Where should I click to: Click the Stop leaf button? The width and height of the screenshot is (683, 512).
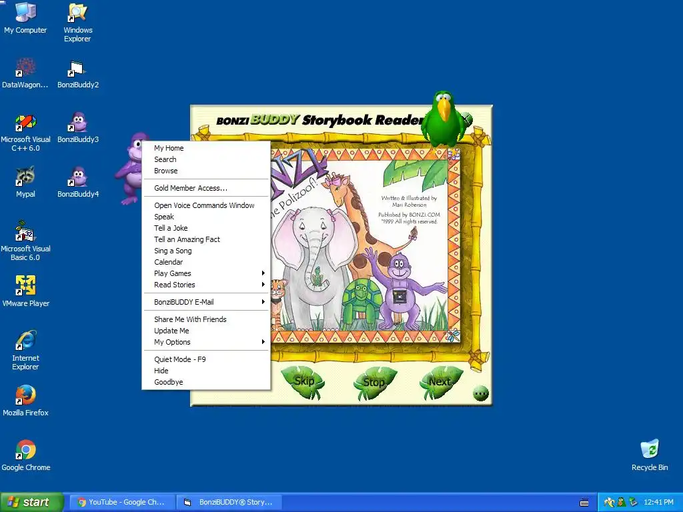coord(375,382)
